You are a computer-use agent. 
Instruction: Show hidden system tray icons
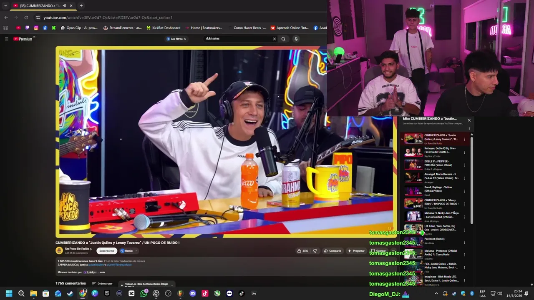coord(436,293)
